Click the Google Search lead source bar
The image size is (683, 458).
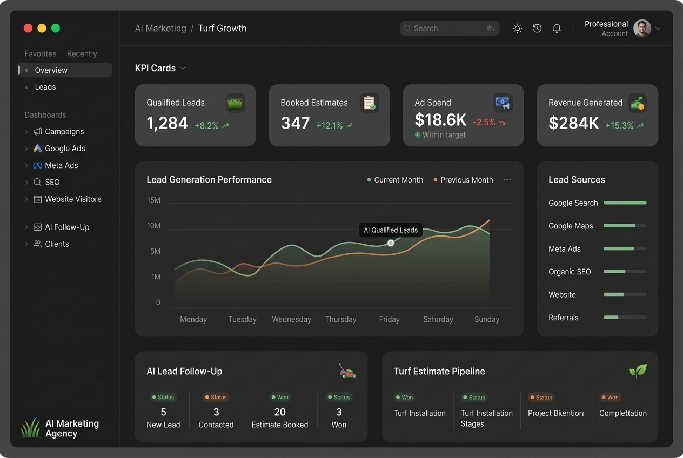click(625, 203)
